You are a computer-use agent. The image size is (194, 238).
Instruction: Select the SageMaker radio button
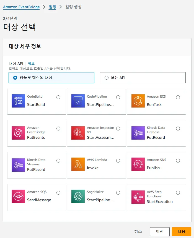(x=118, y=193)
